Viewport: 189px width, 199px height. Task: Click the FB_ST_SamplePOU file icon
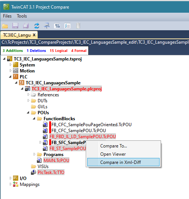pos(45,148)
